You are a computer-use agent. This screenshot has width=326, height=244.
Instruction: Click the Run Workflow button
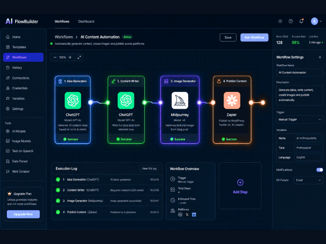point(254,37)
